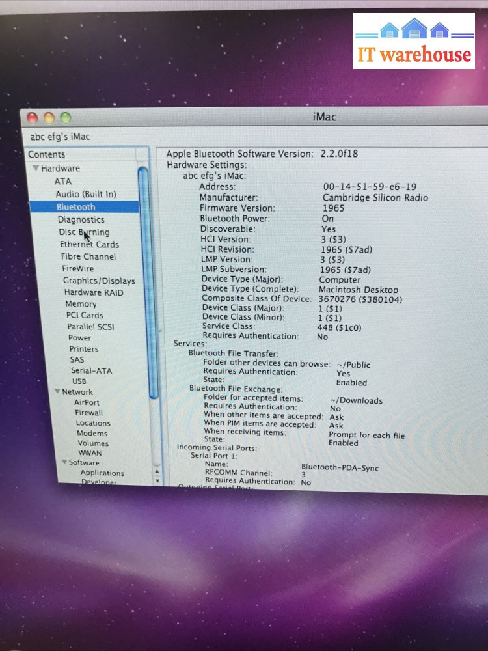Show USB device information

pos(79,381)
